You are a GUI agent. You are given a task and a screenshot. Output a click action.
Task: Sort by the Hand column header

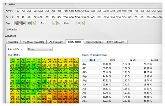point(92,60)
